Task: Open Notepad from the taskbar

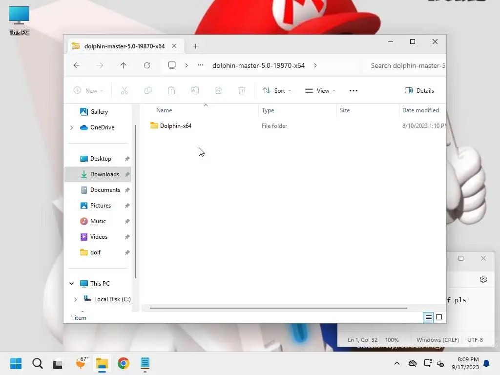Action: point(145,363)
